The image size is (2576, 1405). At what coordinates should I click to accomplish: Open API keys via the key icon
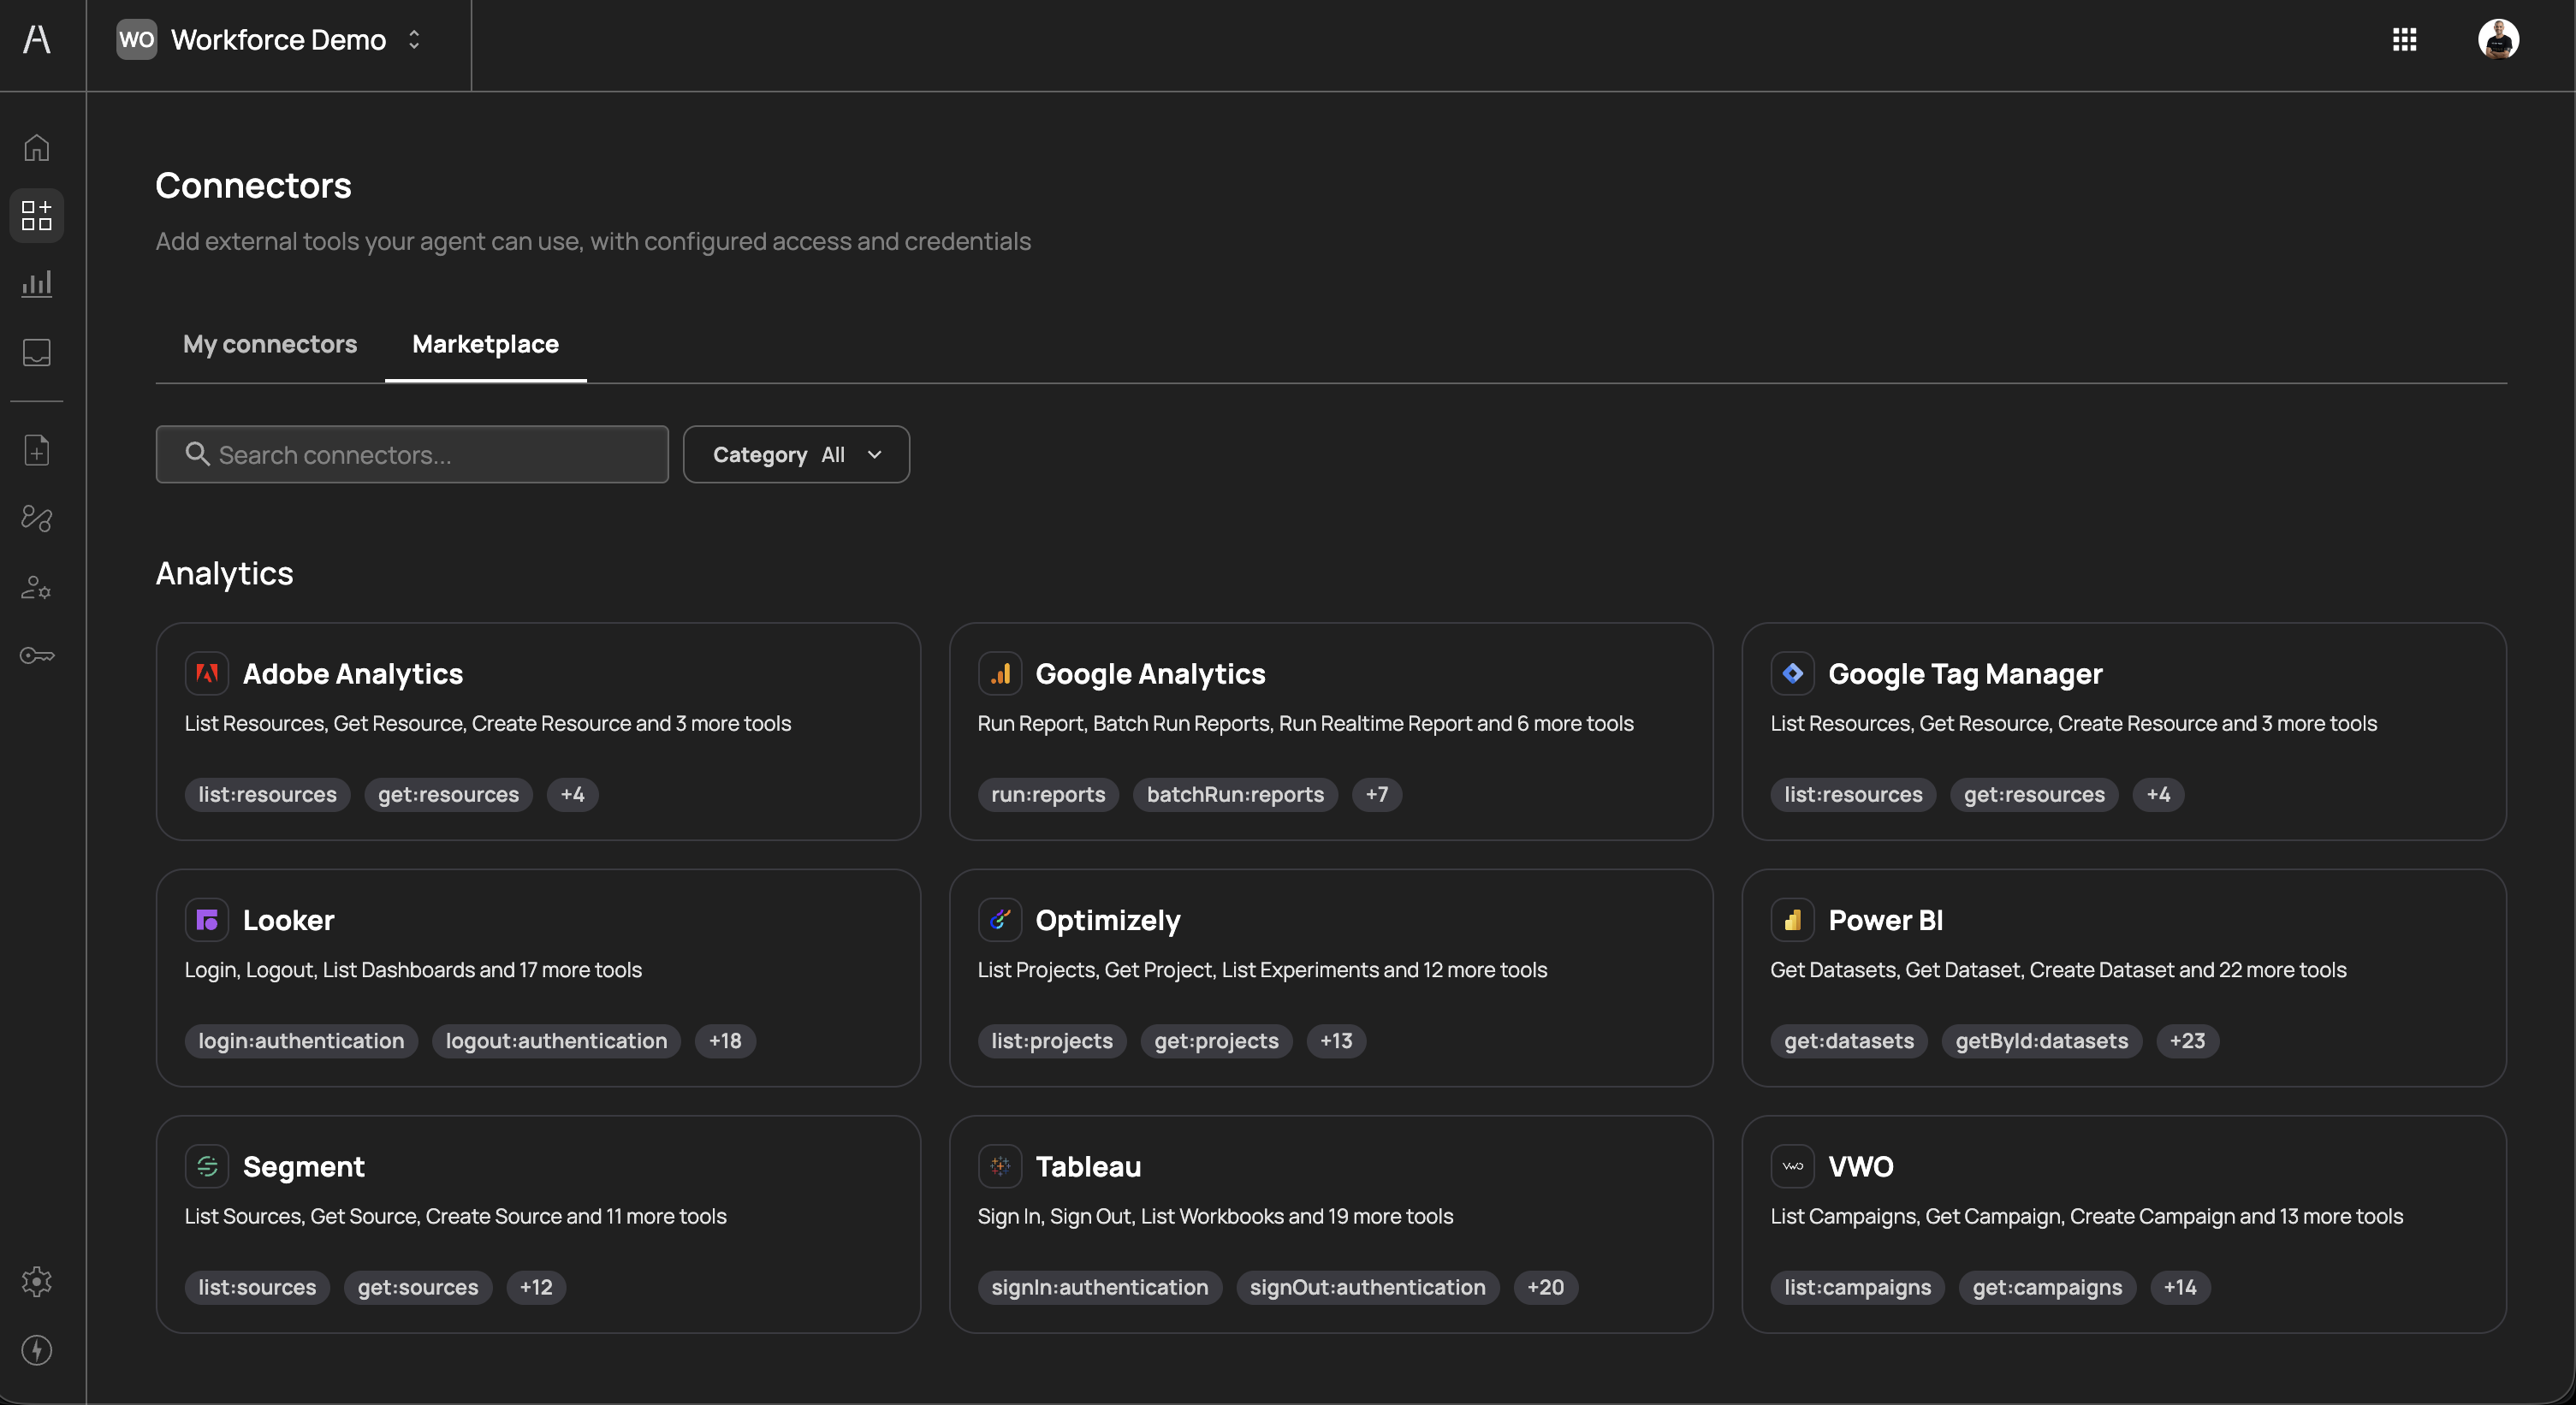click(x=36, y=655)
